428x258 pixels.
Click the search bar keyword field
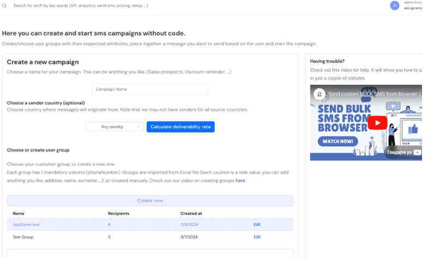point(81,5)
